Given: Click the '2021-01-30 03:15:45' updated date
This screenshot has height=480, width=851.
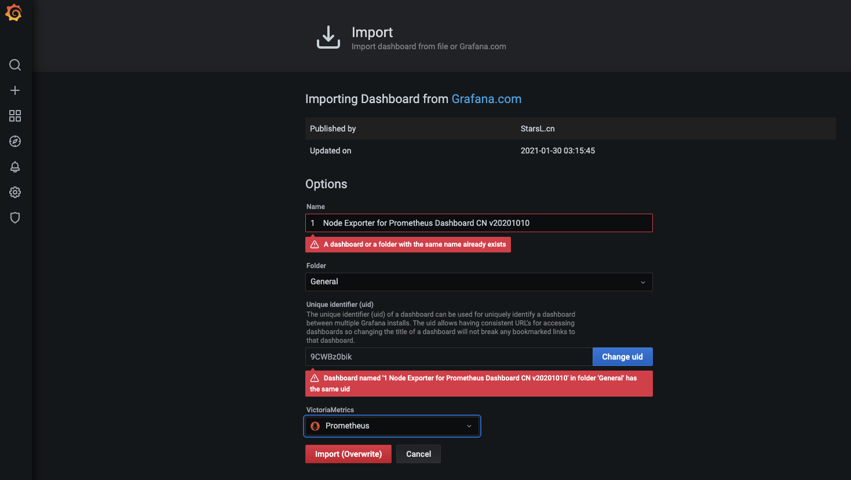Looking at the screenshot, I should click(558, 151).
